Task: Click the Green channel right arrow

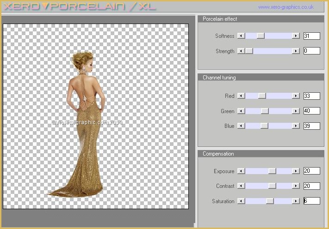Action: pyautogui.click(x=296, y=111)
